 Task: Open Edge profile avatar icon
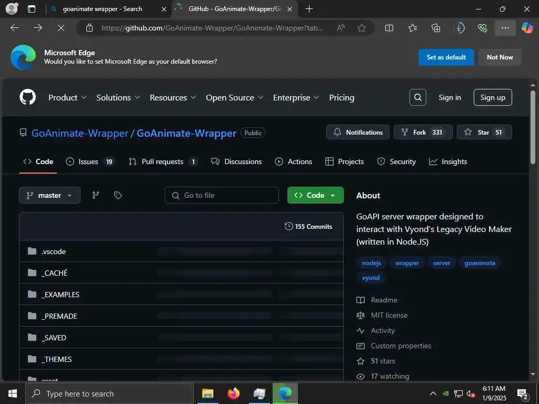pos(12,8)
